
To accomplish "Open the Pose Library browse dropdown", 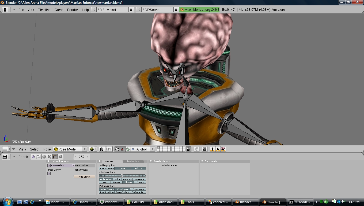I will pos(49,174).
